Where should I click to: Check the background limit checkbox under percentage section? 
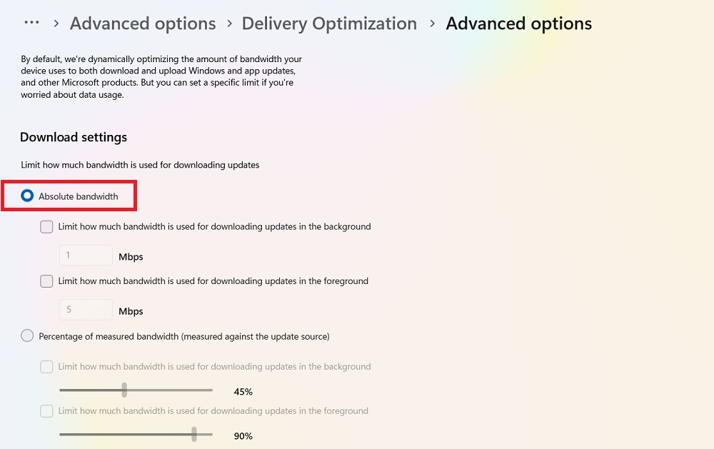coord(46,366)
